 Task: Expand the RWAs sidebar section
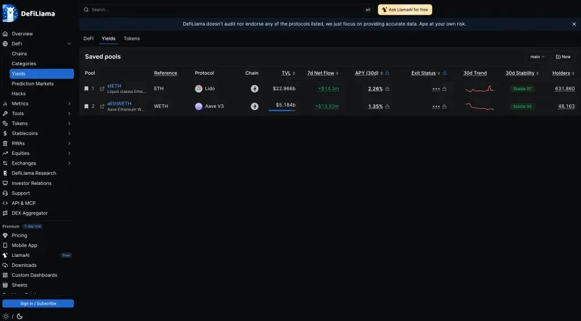tap(69, 143)
